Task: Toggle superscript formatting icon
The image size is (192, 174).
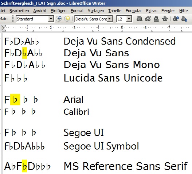Action: [176, 19]
